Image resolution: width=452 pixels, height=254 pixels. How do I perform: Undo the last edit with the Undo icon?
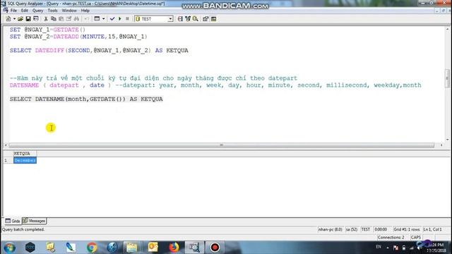86,19
